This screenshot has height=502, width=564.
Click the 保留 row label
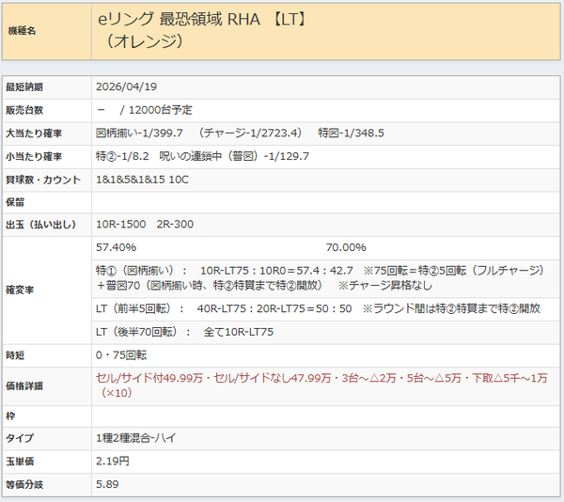[x=15, y=202]
